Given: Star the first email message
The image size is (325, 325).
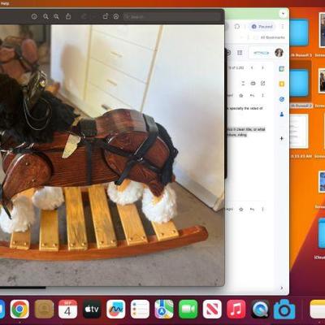Looking at the screenshot, I should (x=241, y=95).
